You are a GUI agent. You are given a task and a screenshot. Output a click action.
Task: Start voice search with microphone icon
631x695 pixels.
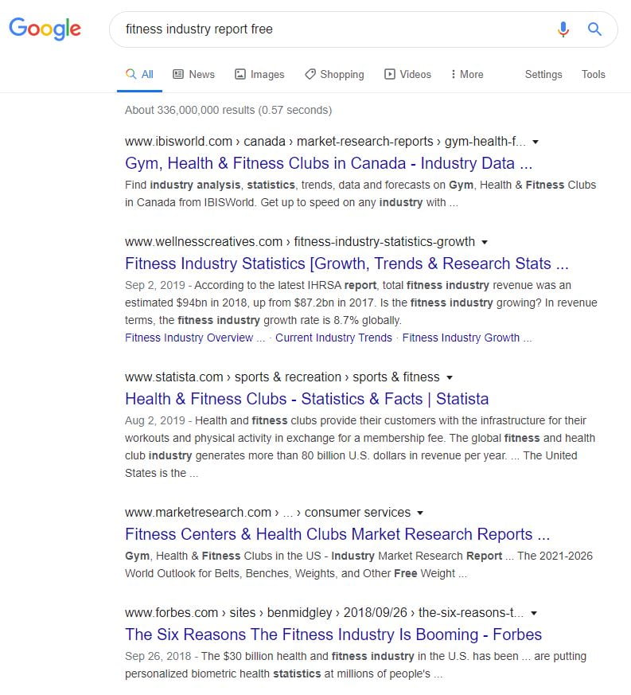tap(563, 29)
